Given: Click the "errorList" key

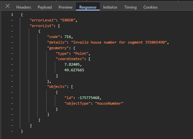Looking at the screenshot, I should pos(42,26).
